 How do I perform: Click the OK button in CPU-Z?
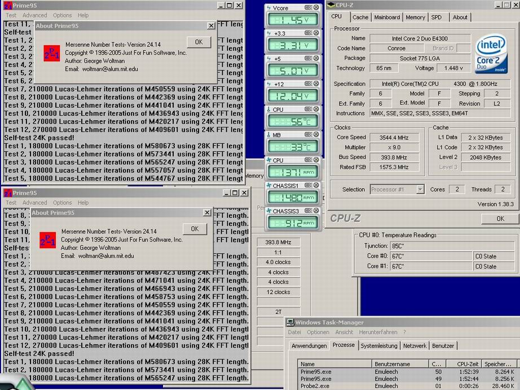pos(500,218)
